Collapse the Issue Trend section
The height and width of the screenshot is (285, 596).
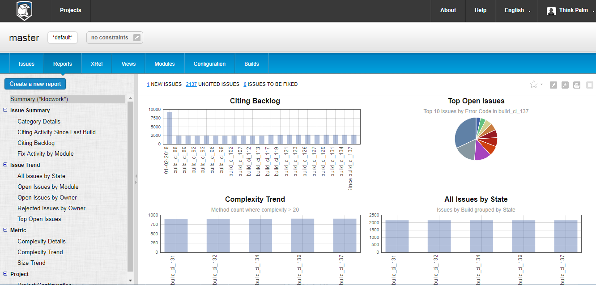5,165
